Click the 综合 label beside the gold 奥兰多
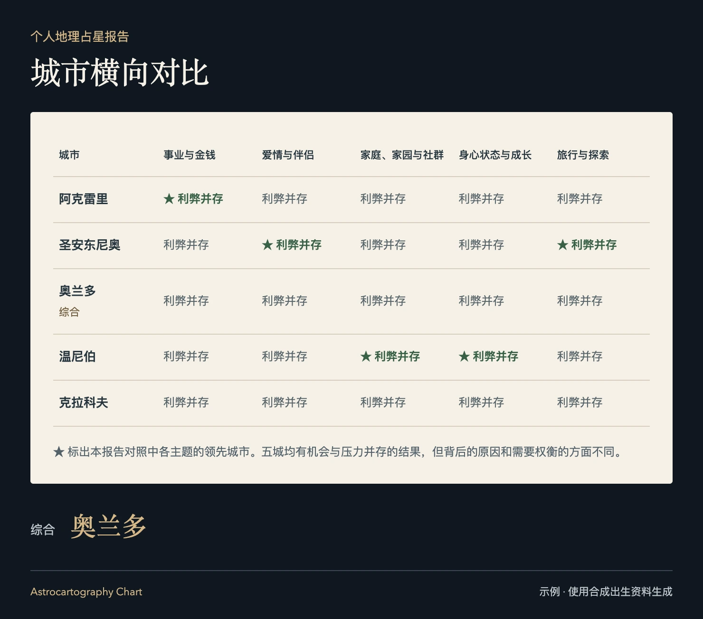The height and width of the screenshot is (619, 703). tap(43, 530)
